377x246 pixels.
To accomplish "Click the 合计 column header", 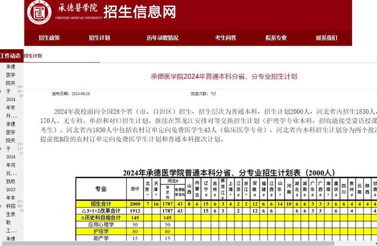I will (x=135, y=189).
